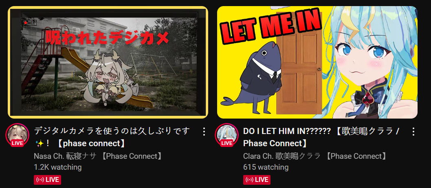Click the wooden door in Clara's thumbnail
Screen dimensions: 431x188
pos(299,63)
